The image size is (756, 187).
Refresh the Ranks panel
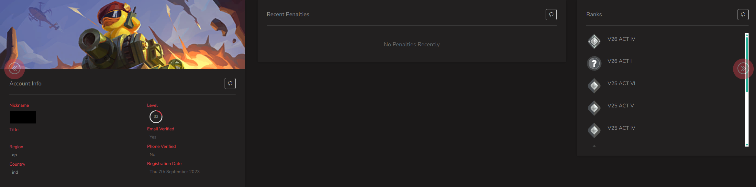tap(743, 15)
